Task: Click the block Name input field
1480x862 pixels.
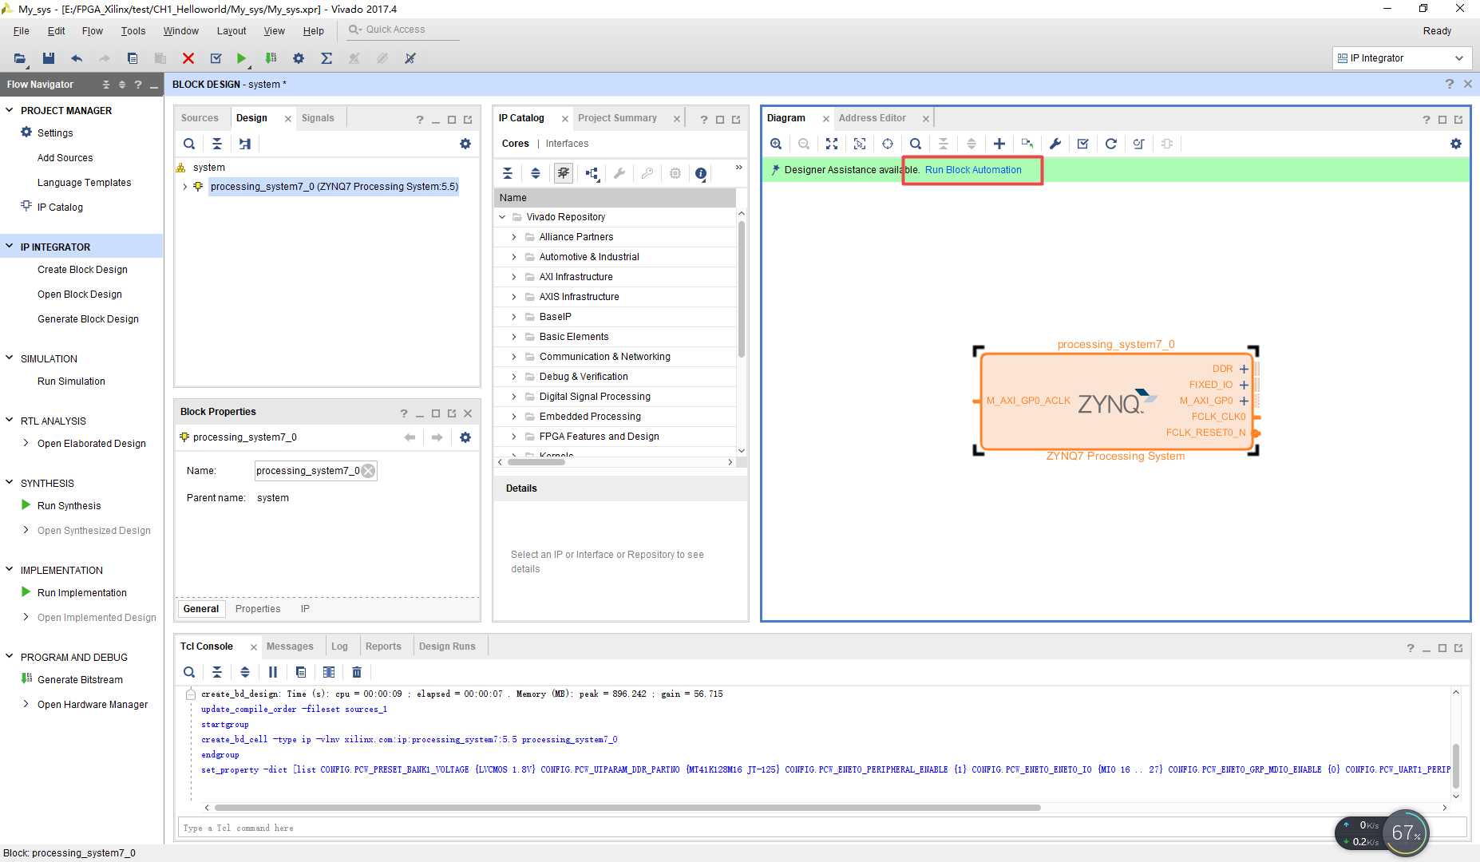Action: point(315,471)
